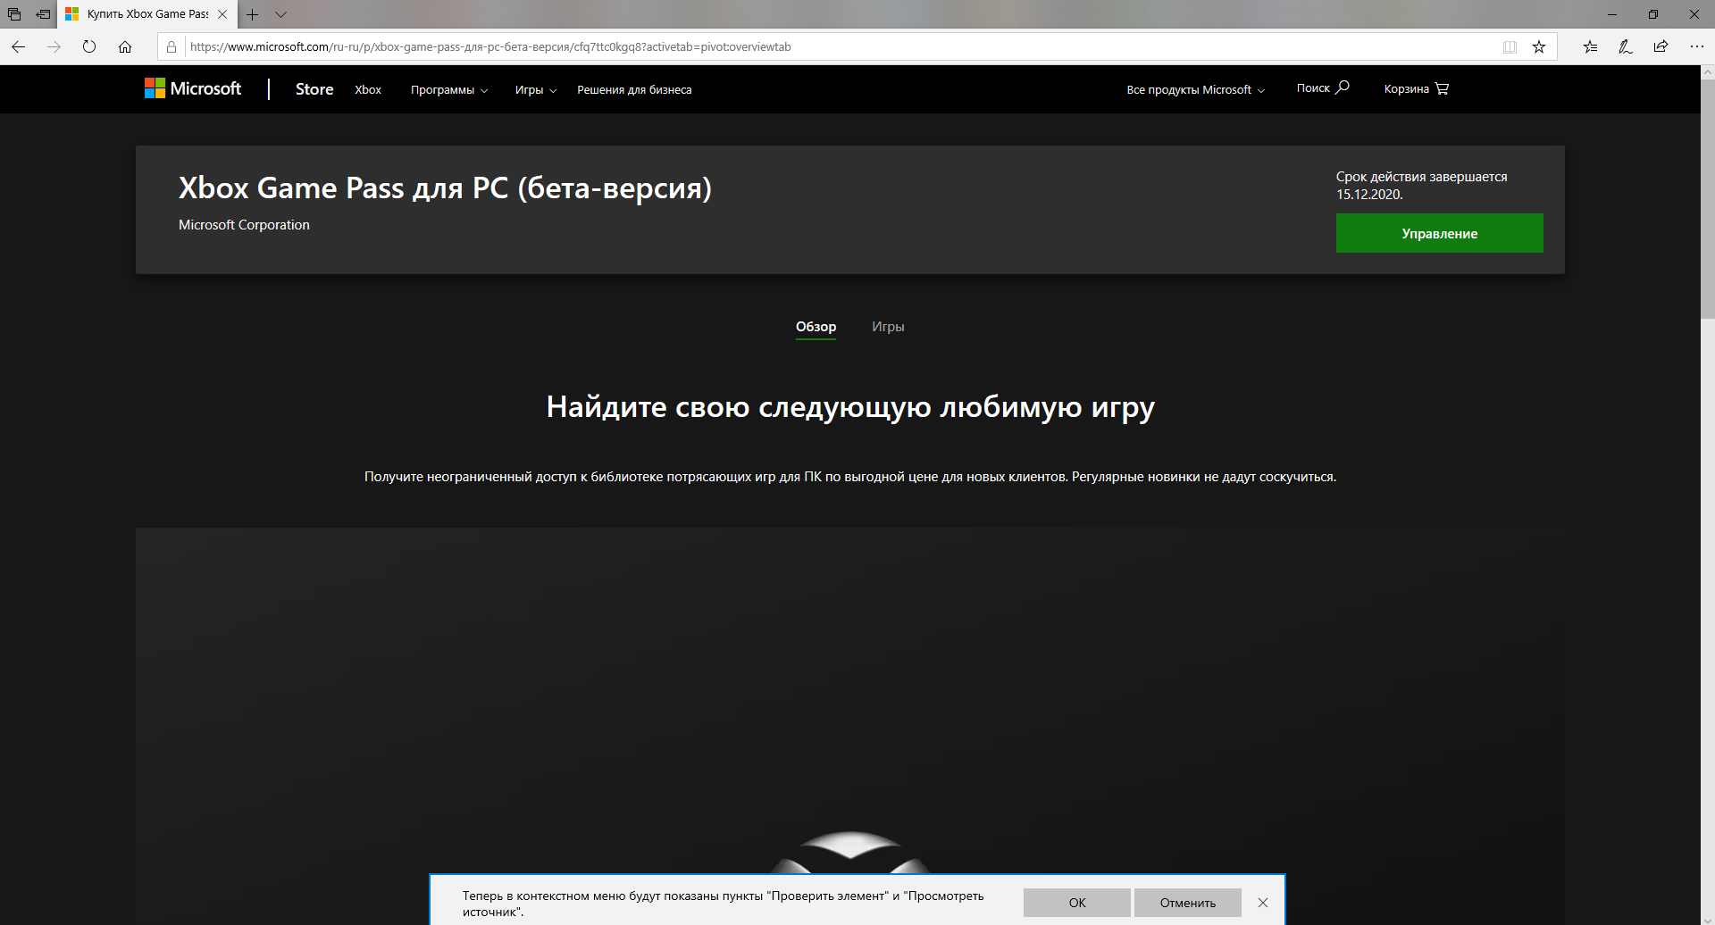
Task: Add page to favorites star icon
Action: (1539, 46)
